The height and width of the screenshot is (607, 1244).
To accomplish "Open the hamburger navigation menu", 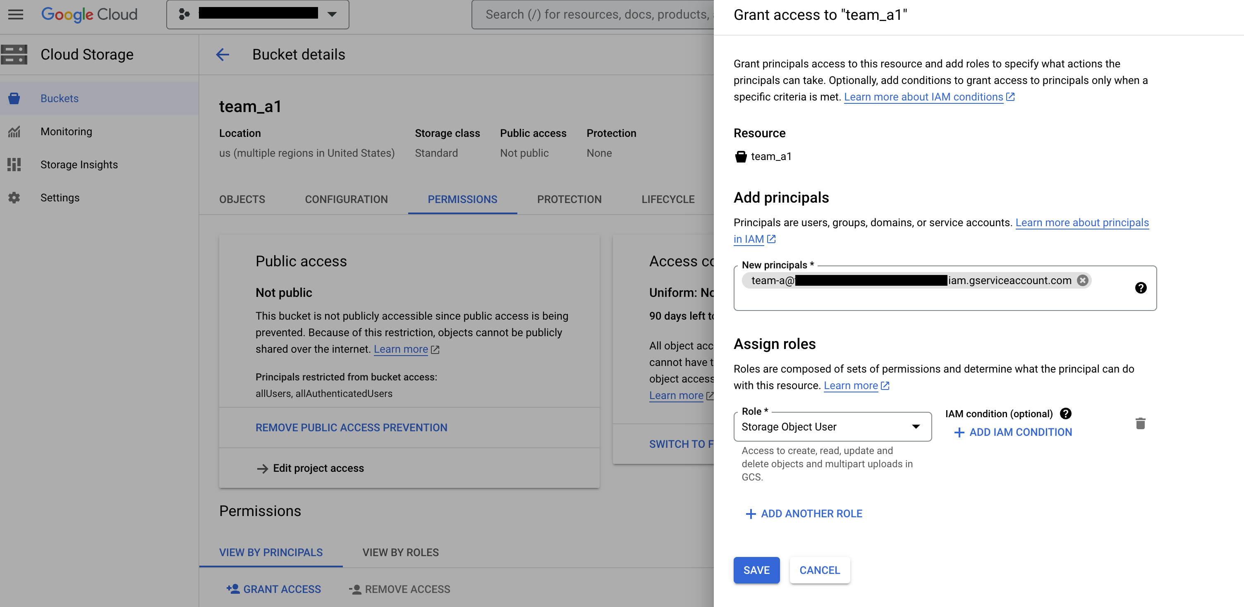I will [x=15, y=14].
